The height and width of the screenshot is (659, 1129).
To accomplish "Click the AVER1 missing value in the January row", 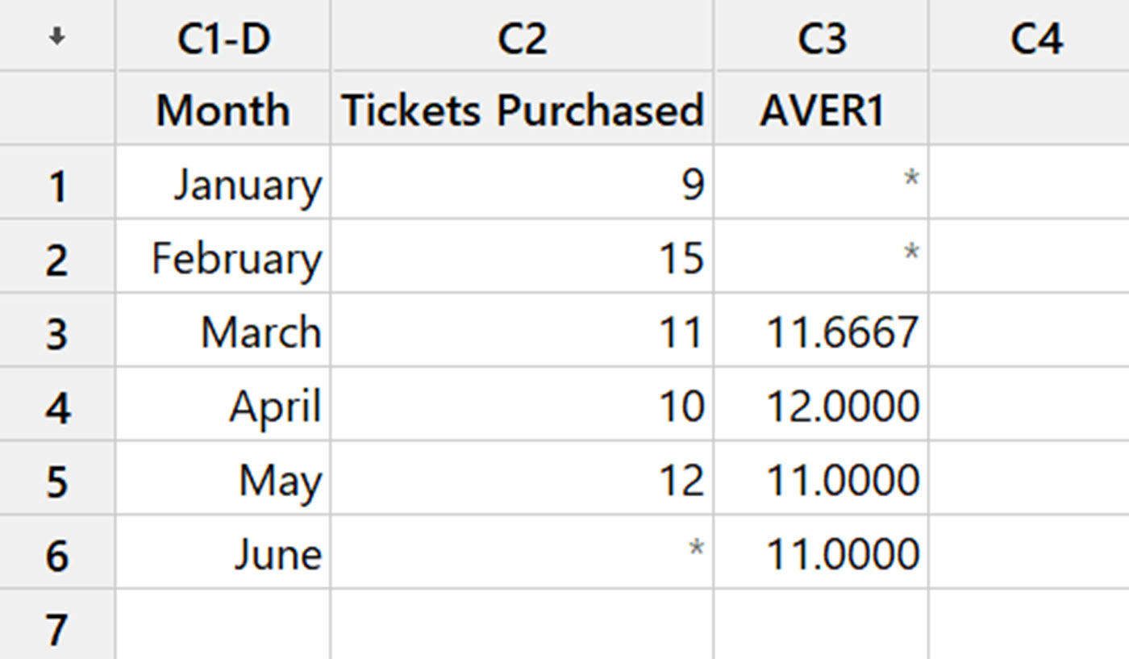I will [821, 182].
